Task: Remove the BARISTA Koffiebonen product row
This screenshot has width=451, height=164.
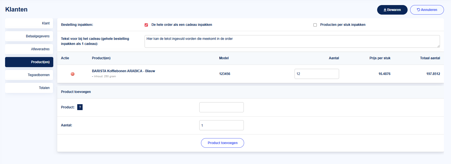Action: (72, 74)
